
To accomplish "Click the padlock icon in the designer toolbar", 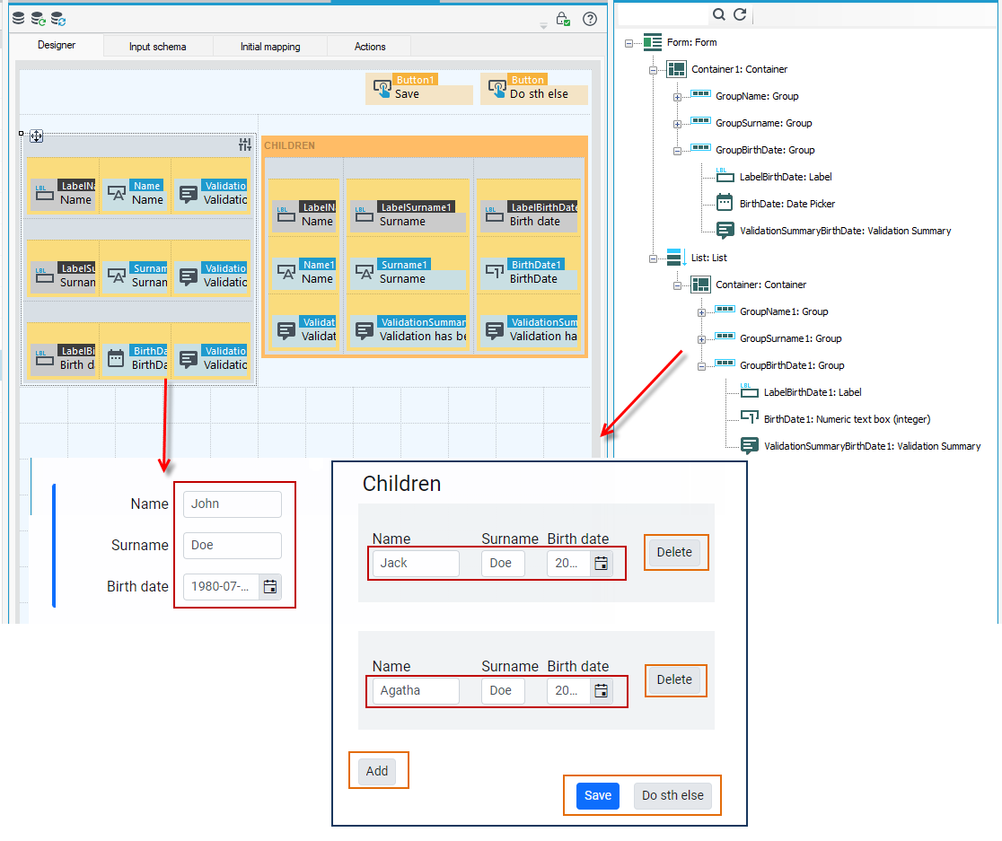I will coord(562,19).
